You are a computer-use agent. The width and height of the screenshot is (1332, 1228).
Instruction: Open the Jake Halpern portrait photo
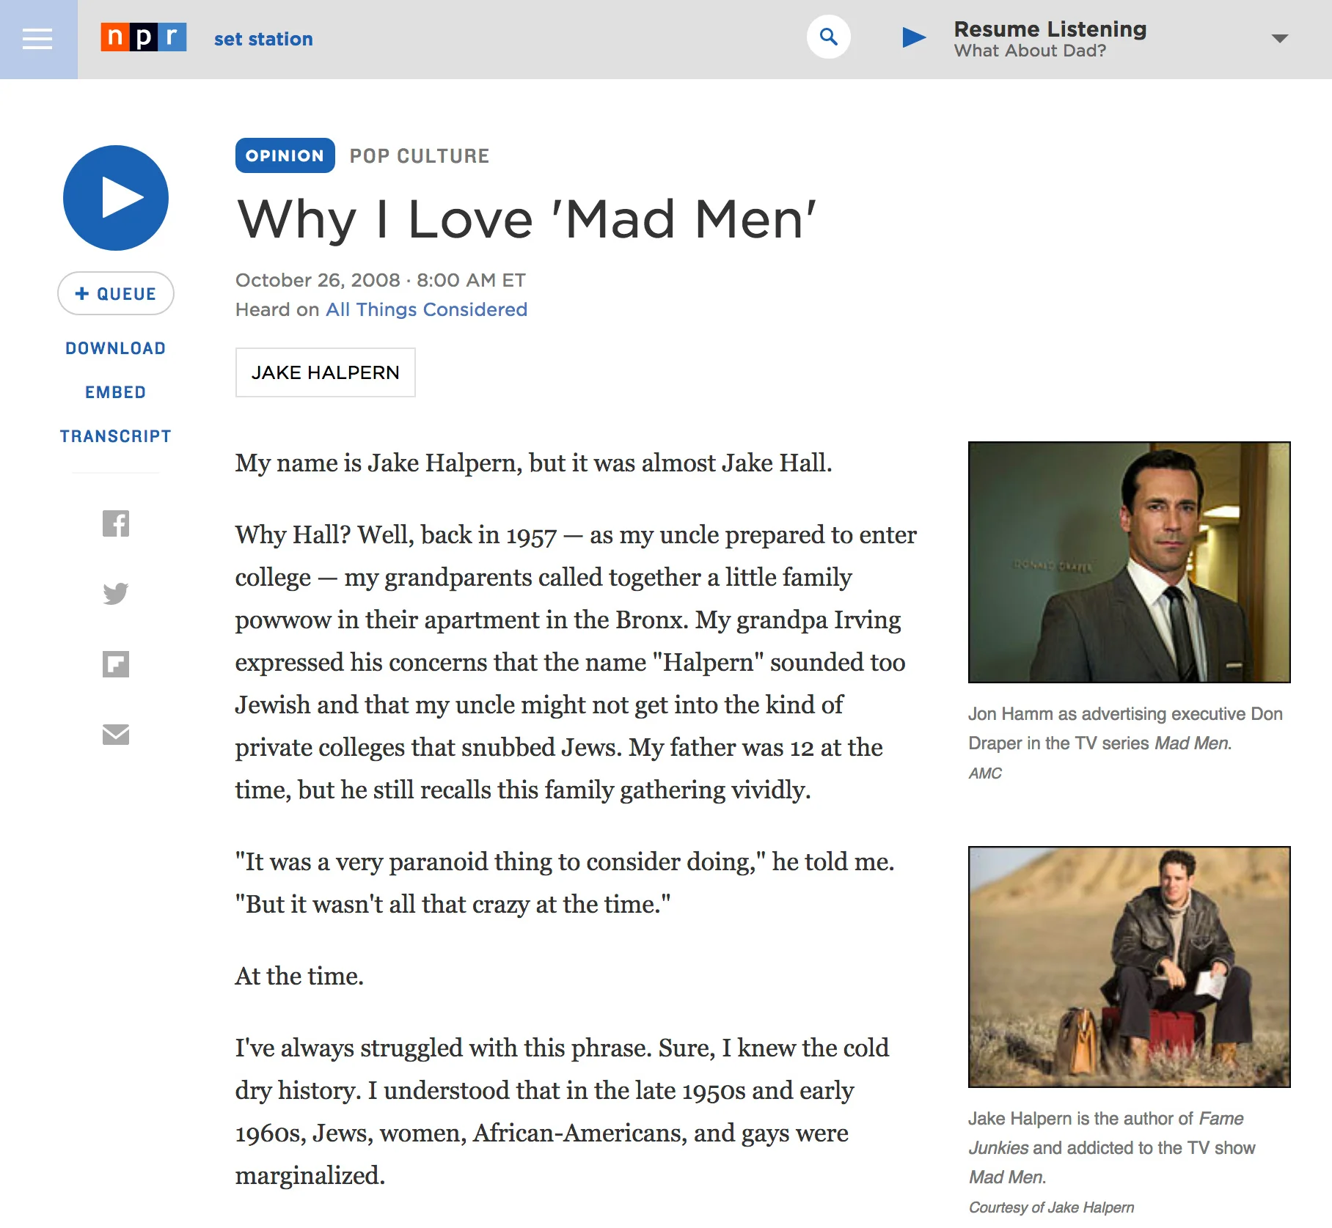(1130, 967)
